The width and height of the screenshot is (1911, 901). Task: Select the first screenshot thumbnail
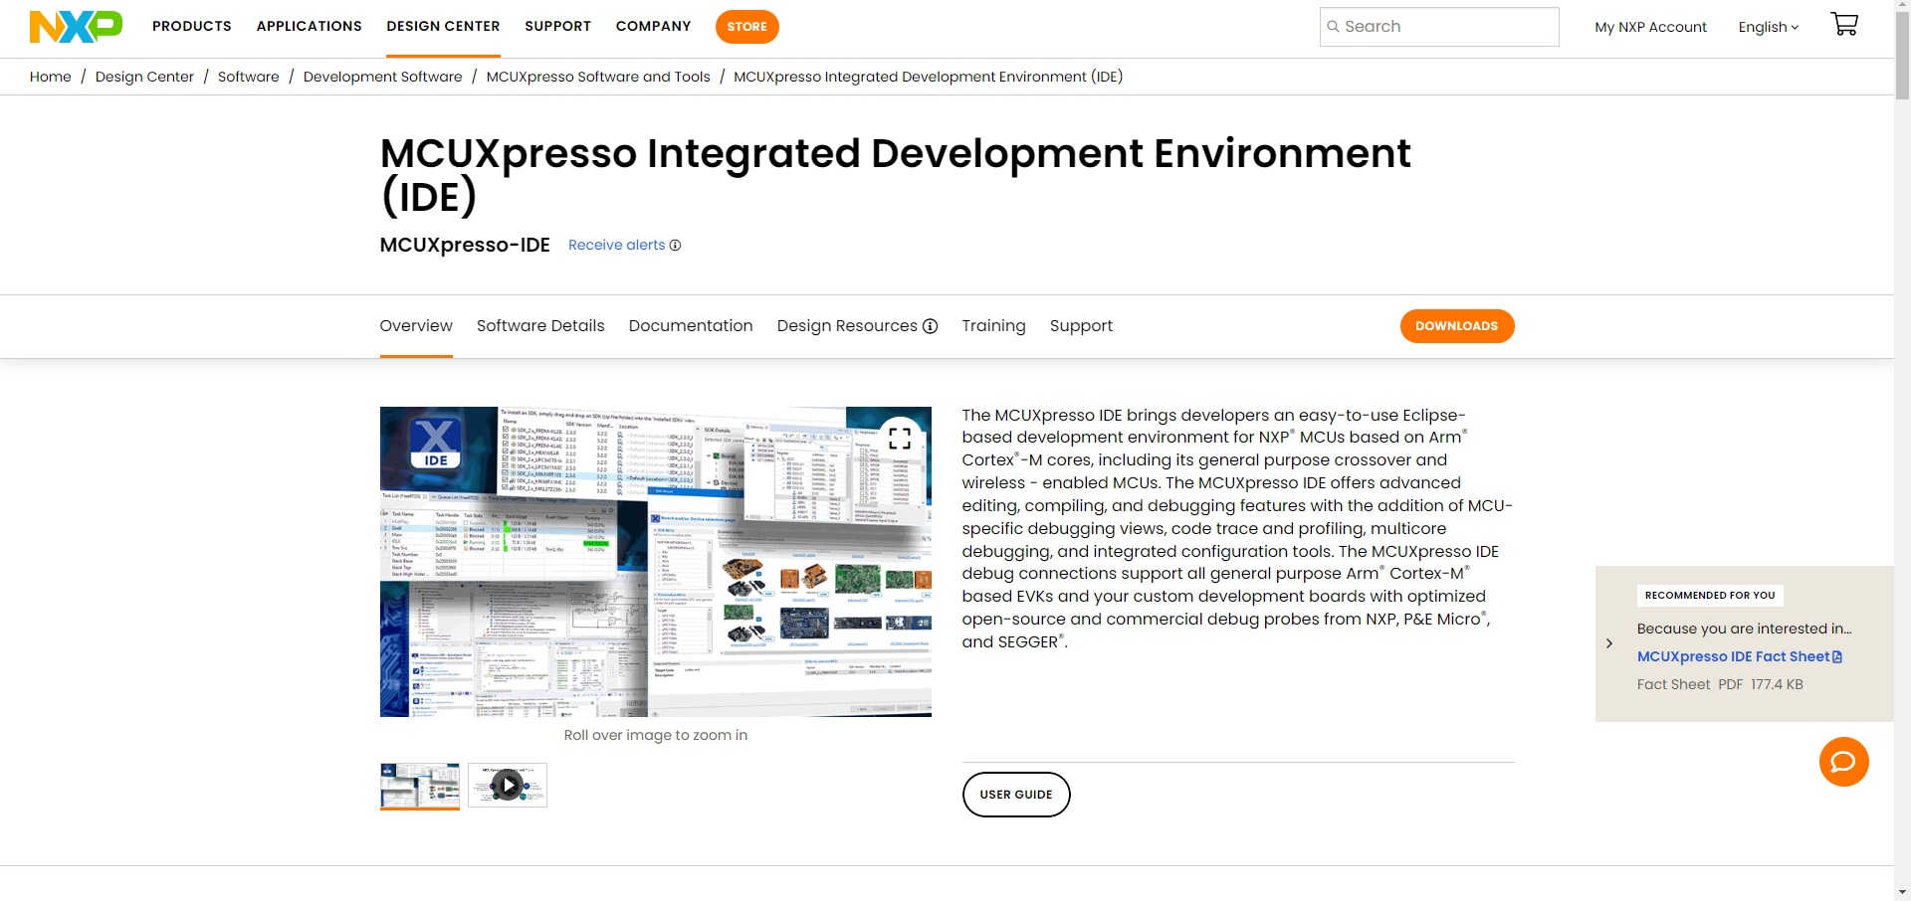click(x=420, y=786)
